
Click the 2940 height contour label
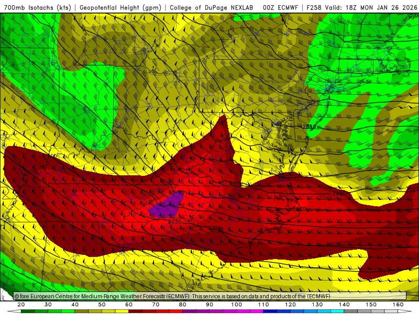[x=339, y=193]
